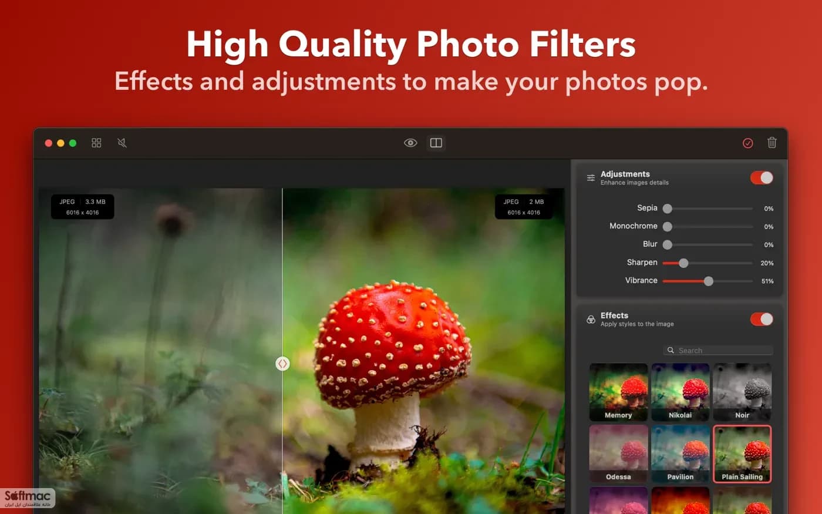Click the Effects circles panel icon
Screen dimensions: 822x514
pos(591,319)
